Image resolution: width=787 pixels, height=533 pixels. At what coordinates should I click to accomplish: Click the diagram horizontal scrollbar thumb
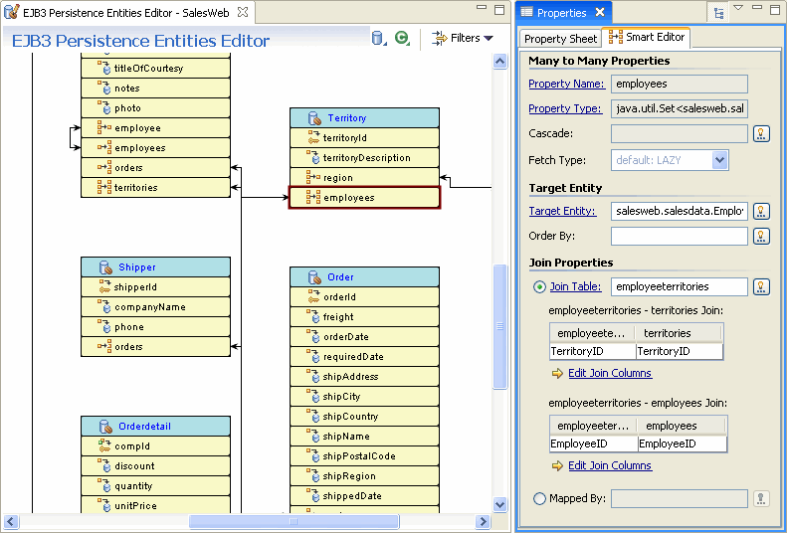[x=294, y=521]
